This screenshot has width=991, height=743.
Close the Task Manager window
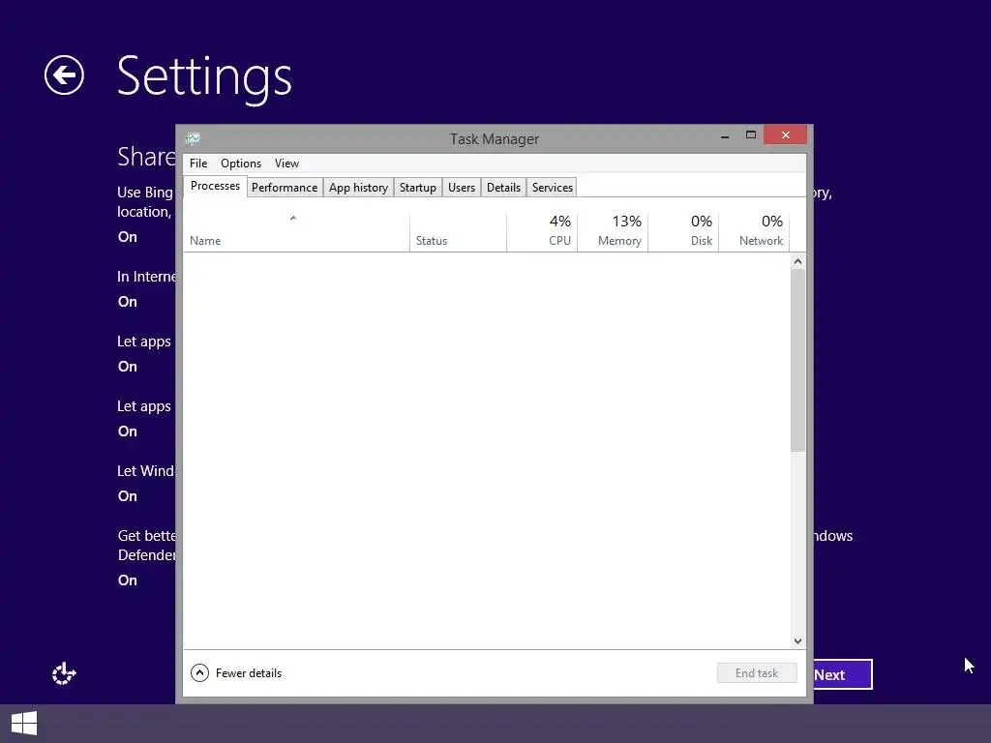click(785, 134)
